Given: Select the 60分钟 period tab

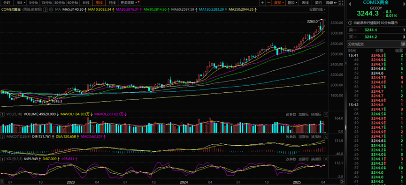Looking at the screenshot, I should pos(73,3).
